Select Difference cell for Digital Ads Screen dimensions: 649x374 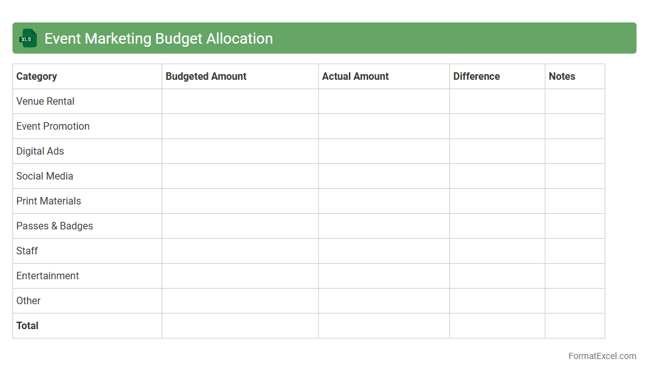497,151
